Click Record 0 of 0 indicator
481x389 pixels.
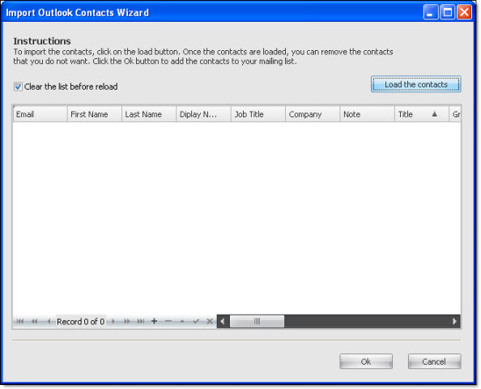tap(81, 322)
